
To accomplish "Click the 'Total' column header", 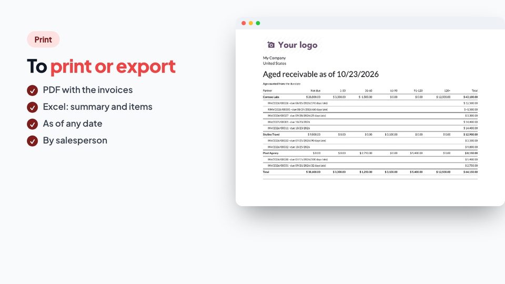I will (474, 91).
